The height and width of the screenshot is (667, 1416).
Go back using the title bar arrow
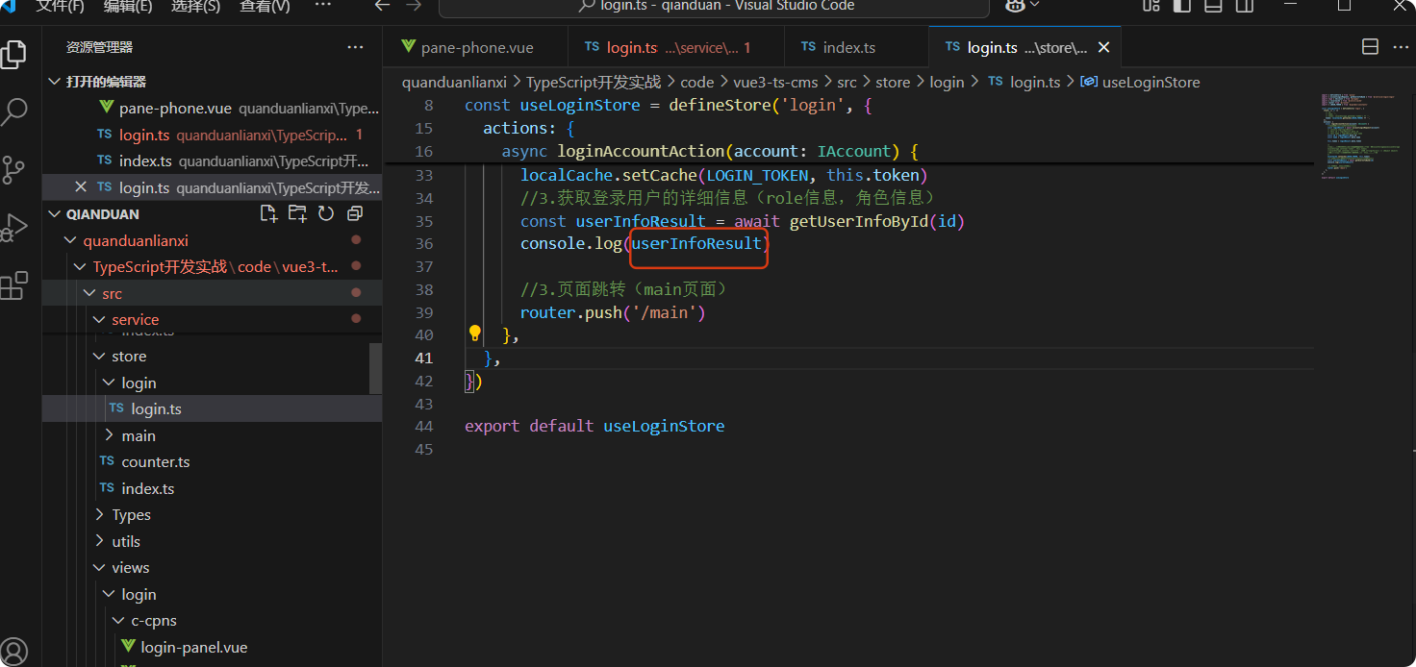tap(382, 6)
